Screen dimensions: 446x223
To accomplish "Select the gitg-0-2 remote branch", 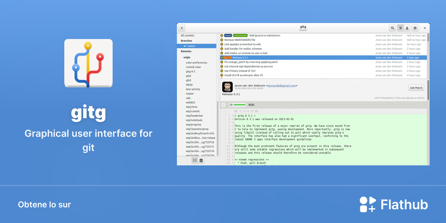I will [191, 71].
